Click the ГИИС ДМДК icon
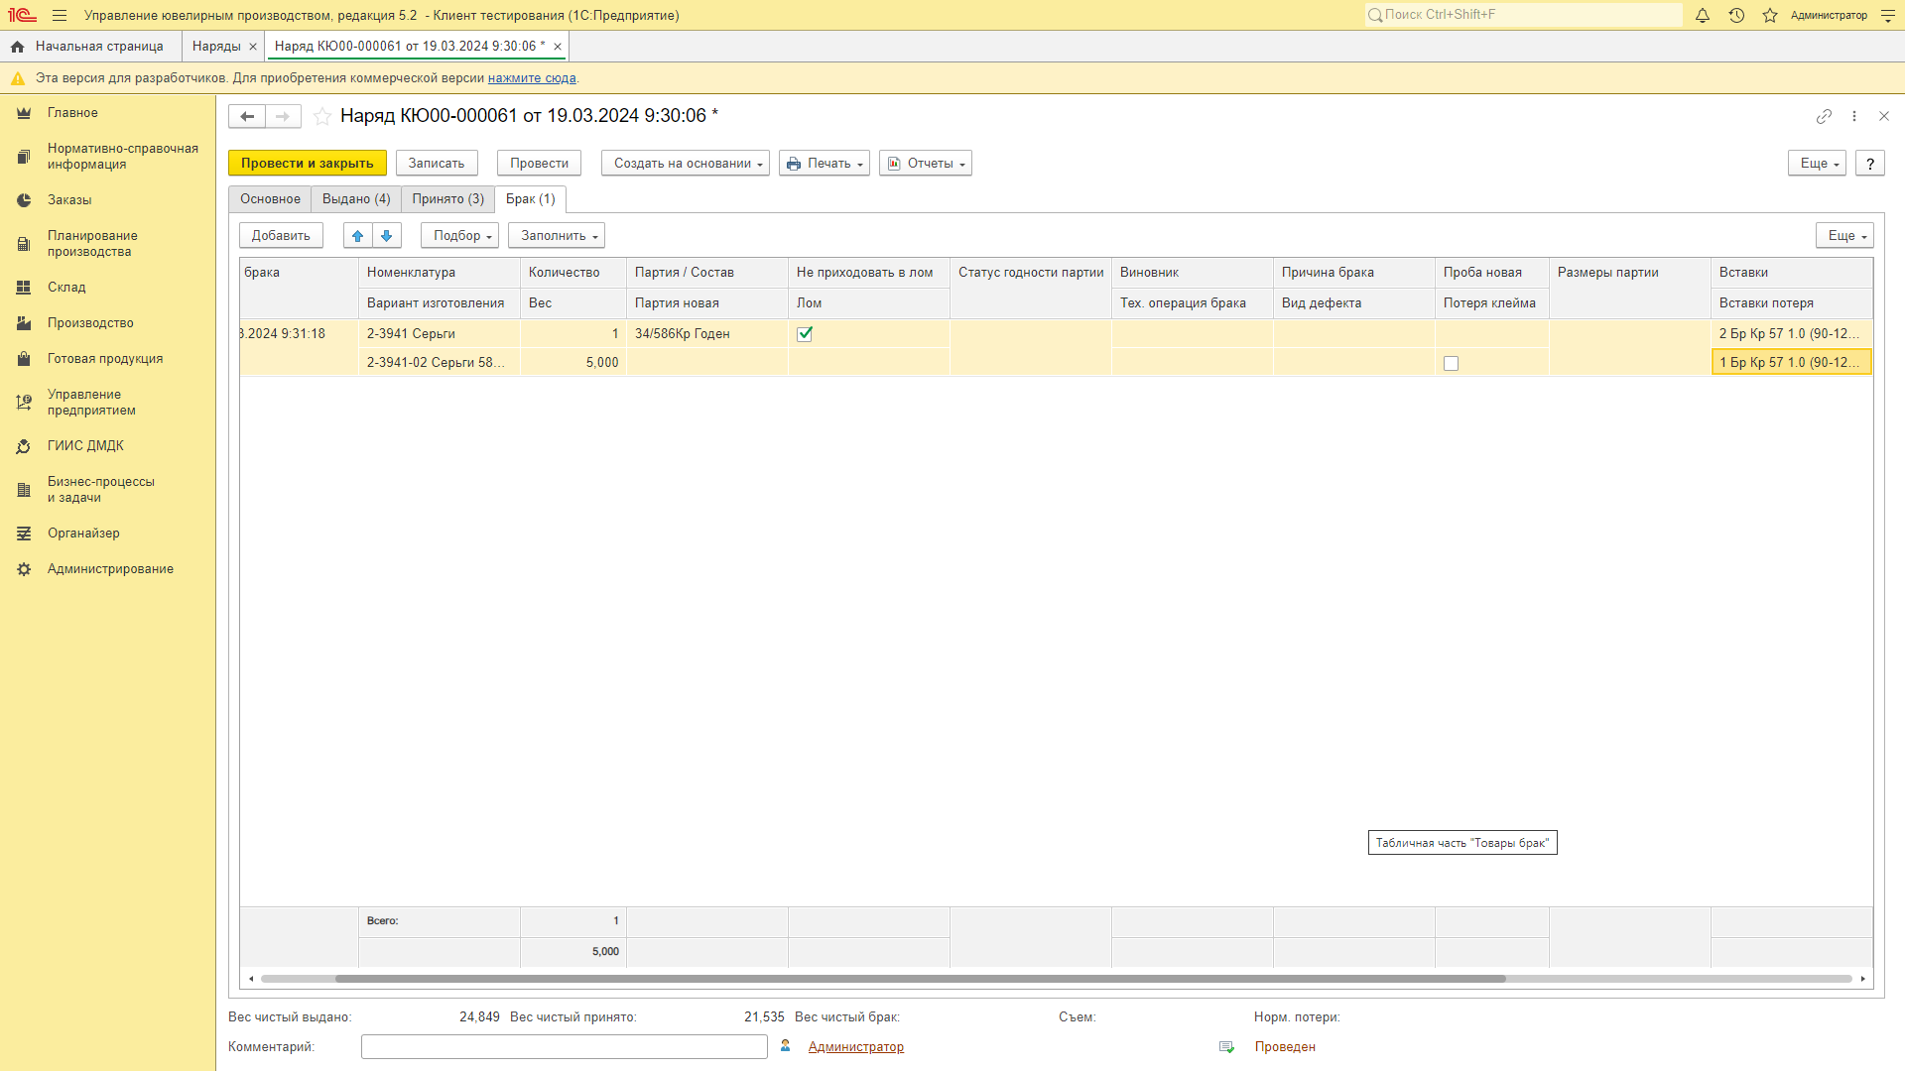 click(x=24, y=446)
